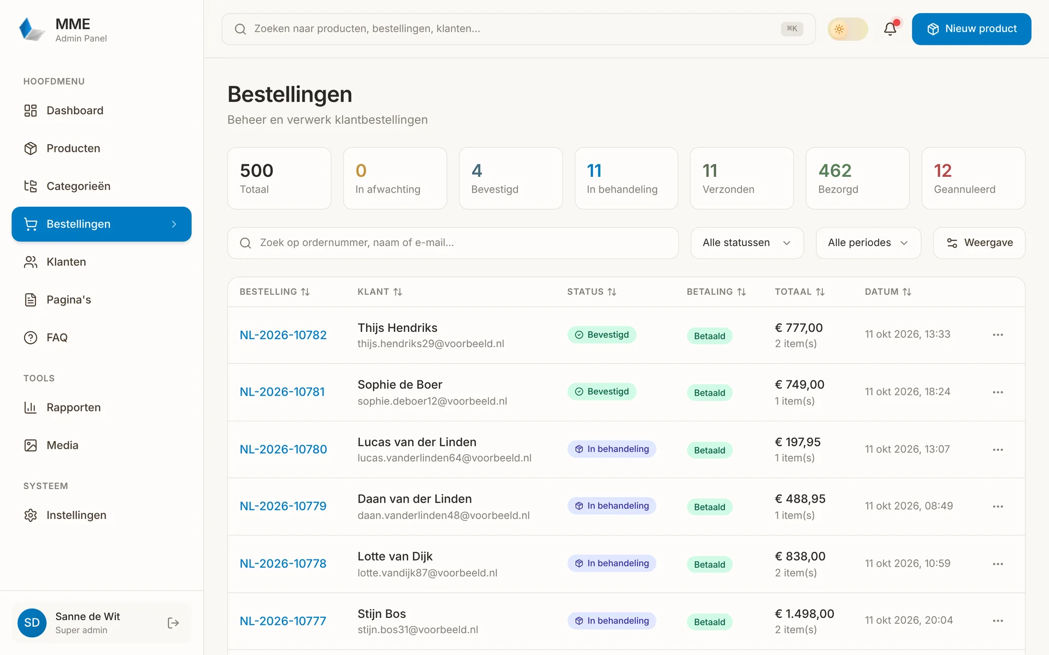1049x655 pixels.
Task: Sort by the Datum column
Action: [x=888, y=292]
